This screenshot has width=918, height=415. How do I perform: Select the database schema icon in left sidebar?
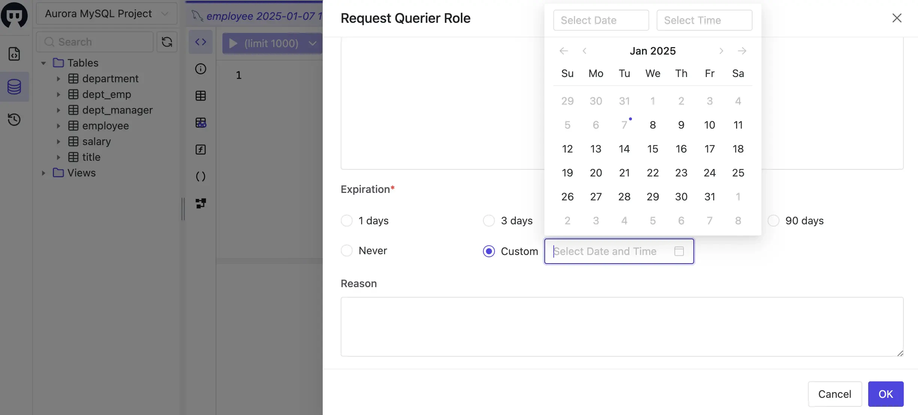(x=14, y=87)
